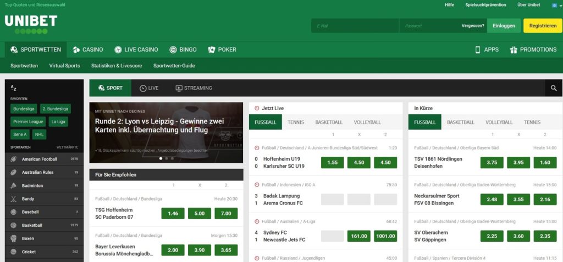Select Volleyball tab under In Kürze
563x262 pixels.
tap(499, 122)
